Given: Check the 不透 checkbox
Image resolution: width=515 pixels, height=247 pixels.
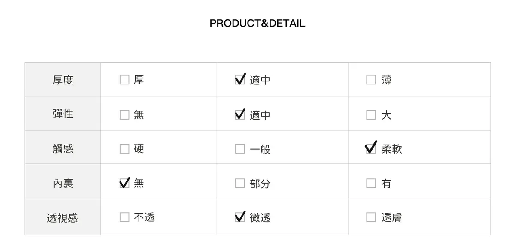Looking at the screenshot, I should (124, 217).
